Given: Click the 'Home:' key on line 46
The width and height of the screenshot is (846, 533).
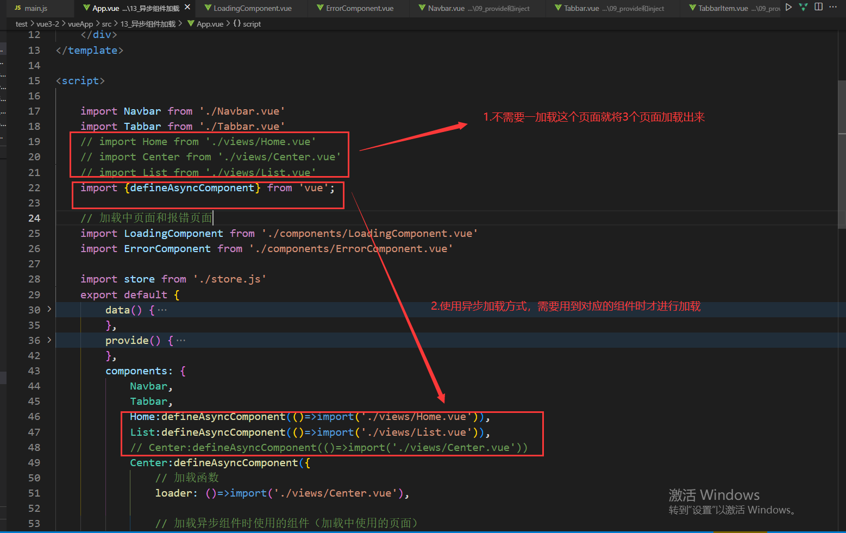Looking at the screenshot, I should point(145,417).
